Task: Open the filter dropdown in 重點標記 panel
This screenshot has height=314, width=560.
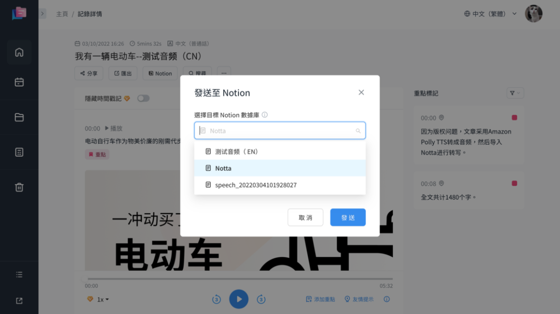Action: click(515, 93)
